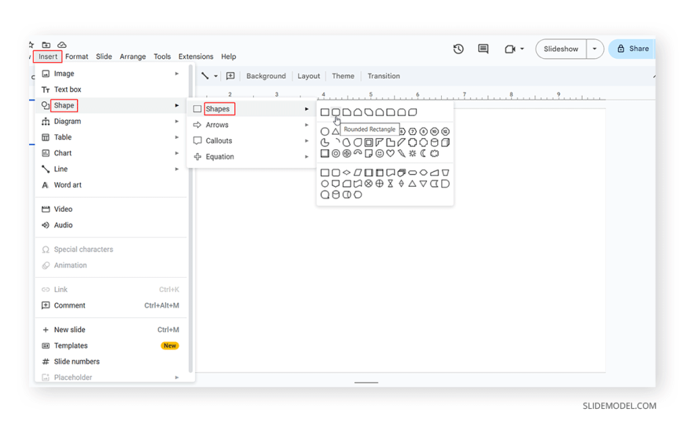Check cloud save status icon
684x423 pixels.
coord(62,45)
